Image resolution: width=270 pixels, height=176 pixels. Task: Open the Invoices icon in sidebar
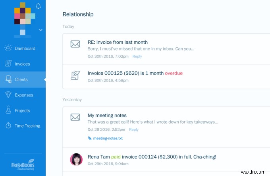pyautogui.click(x=8, y=64)
